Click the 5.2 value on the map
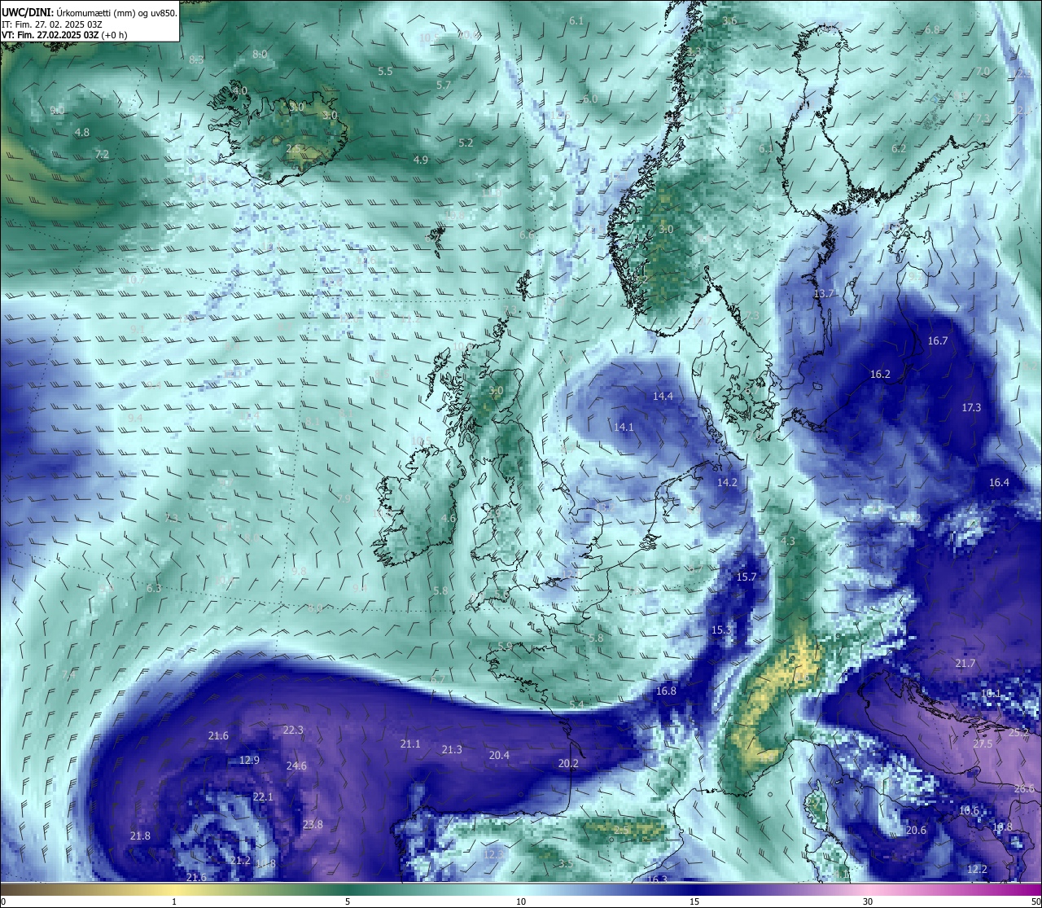The image size is (1042, 908). tap(466, 143)
